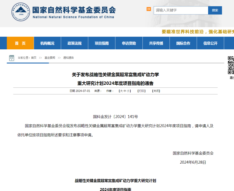This screenshot has width=234, height=191.
Task: Open the 首页 home tab
Action: click(x=20, y=43)
